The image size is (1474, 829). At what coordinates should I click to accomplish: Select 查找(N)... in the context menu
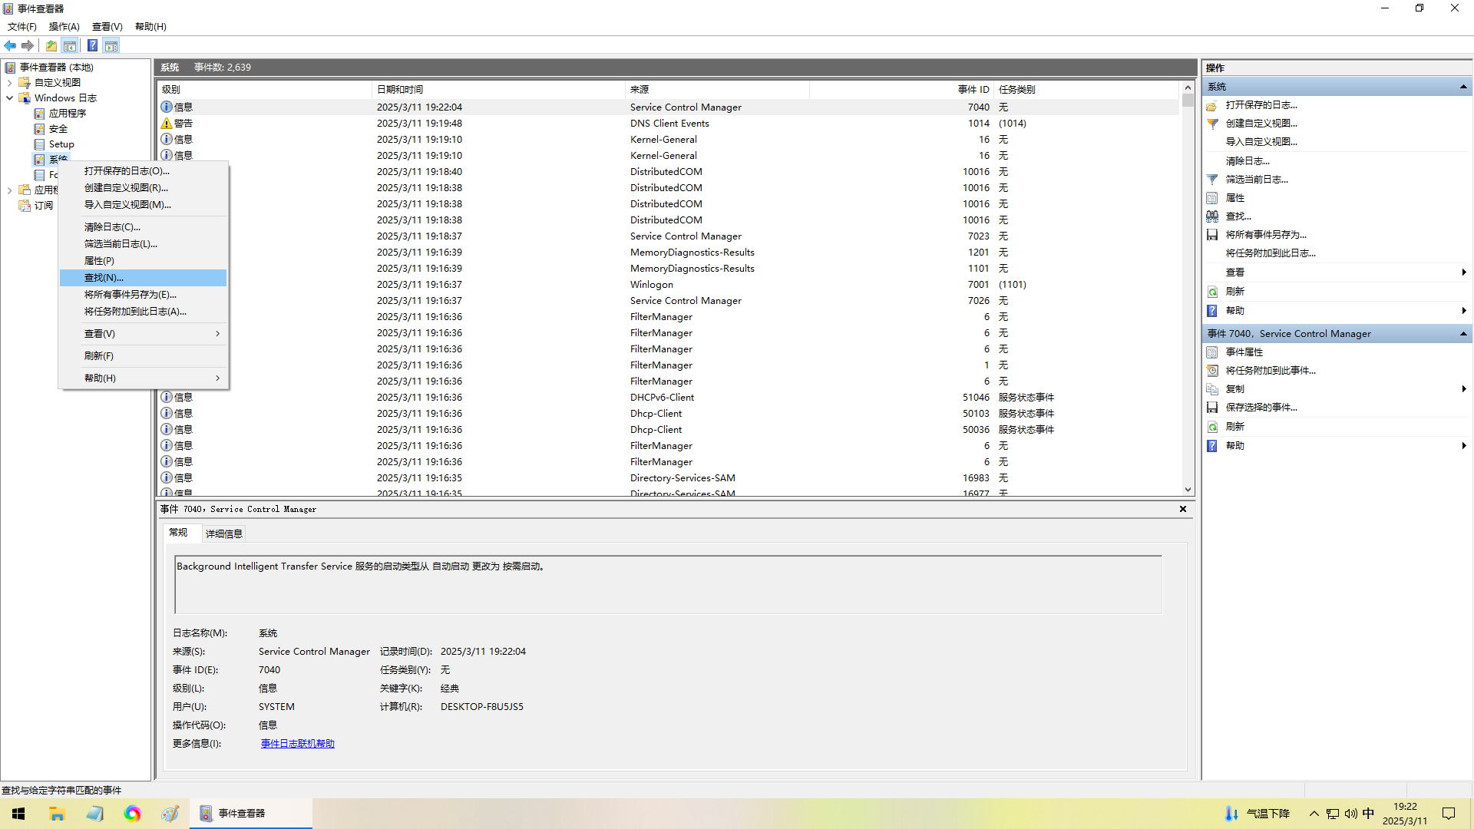click(x=104, y=278)
